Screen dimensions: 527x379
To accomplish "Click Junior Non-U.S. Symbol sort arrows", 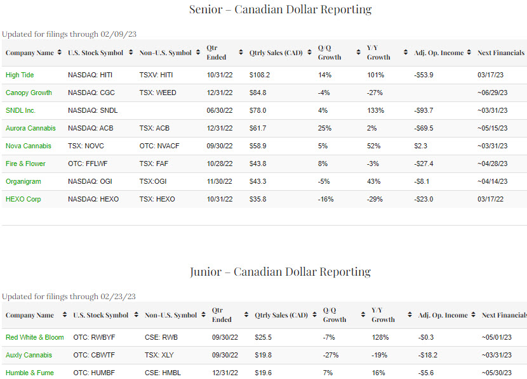I will click(x=203, y=315).
